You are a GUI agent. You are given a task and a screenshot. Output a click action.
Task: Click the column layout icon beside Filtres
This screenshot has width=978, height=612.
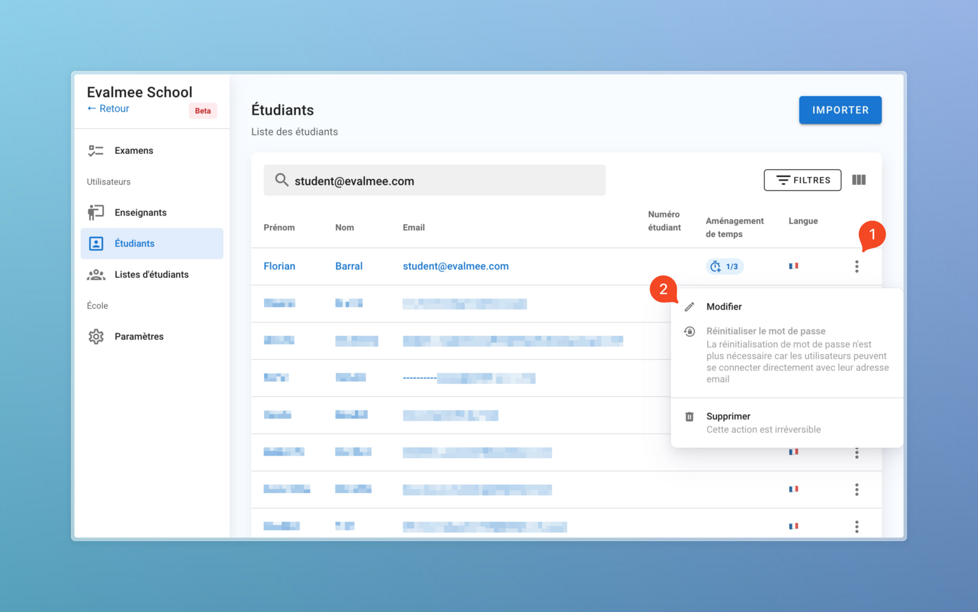pyautogui.click(x=859, y=180)
